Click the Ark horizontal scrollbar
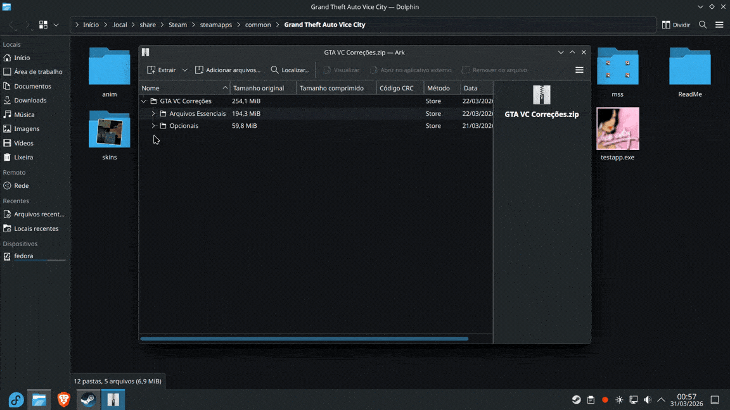The height and width of the screenshot is (410, 730). pos(304,339)
